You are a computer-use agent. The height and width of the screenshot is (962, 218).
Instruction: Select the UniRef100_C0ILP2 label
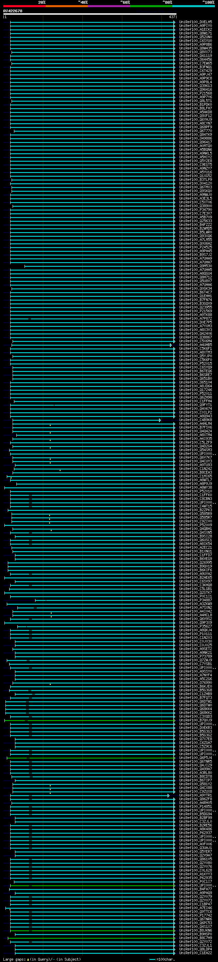pyautogui.click(x=195, y=413)
